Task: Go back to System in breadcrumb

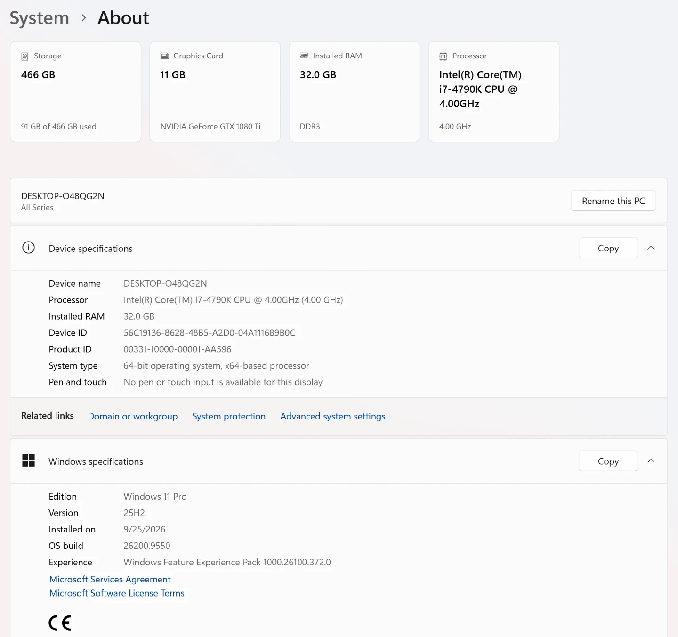Action: click(40, 18)
